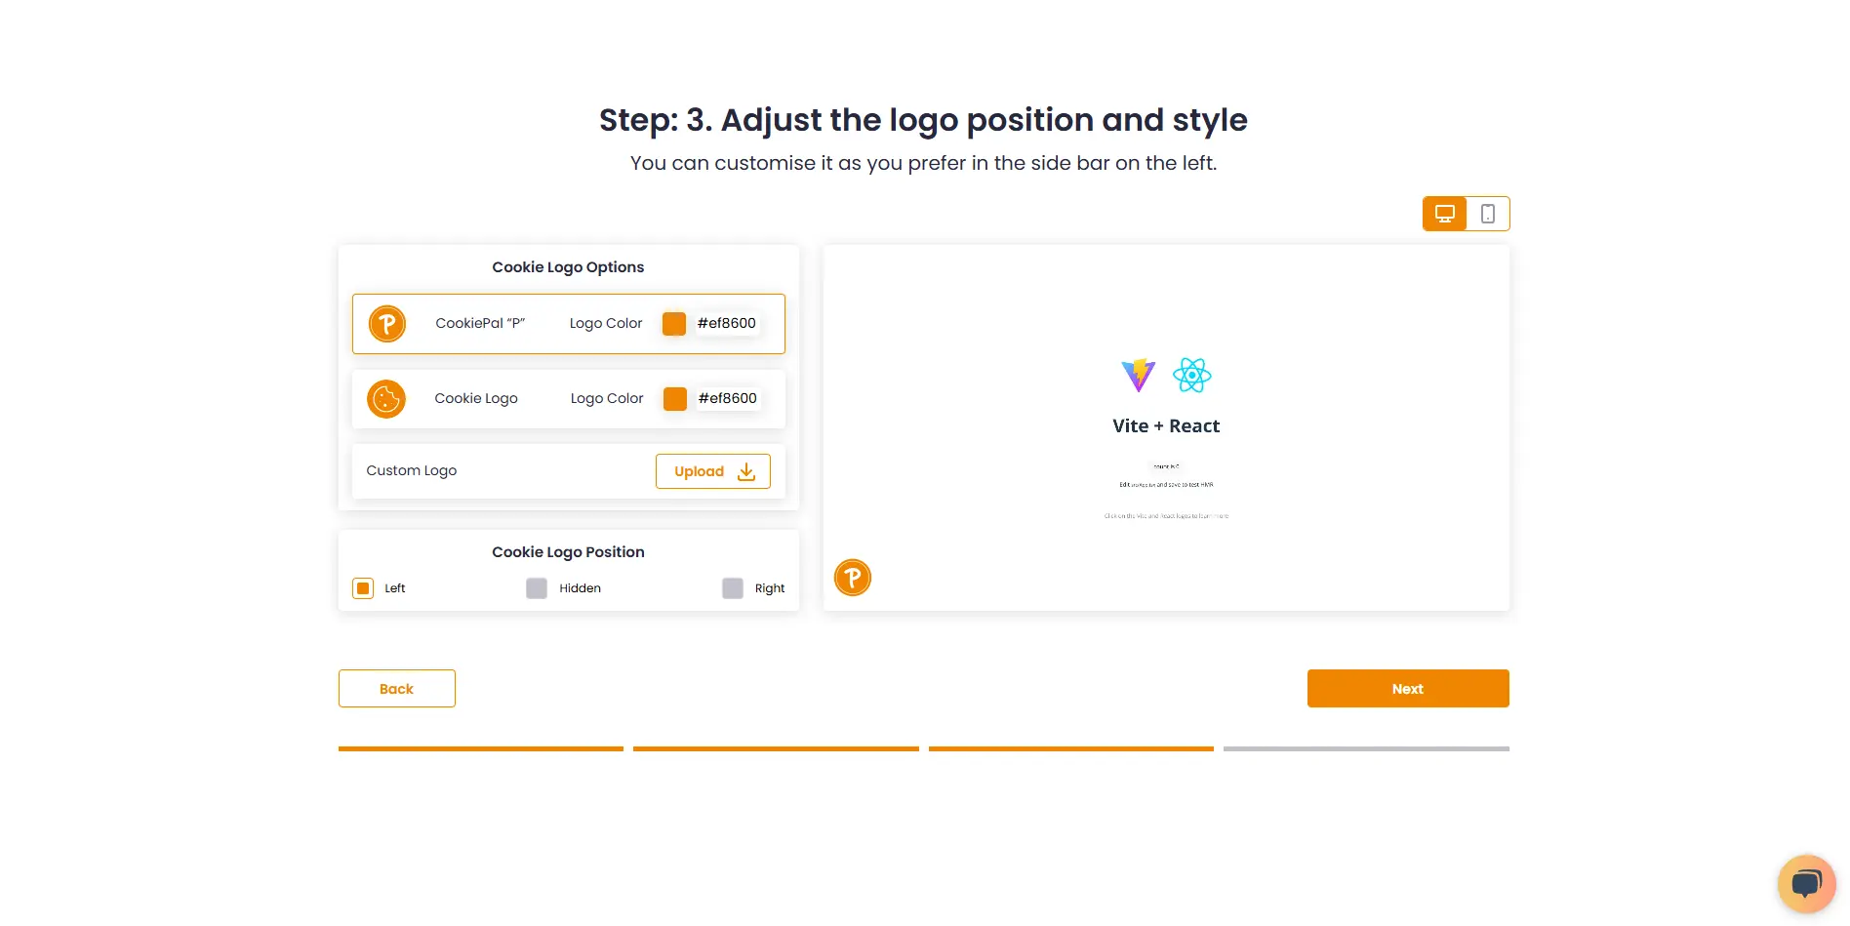Click the fourth progress step bar

pyautogui.click(x=1366, y=748)
